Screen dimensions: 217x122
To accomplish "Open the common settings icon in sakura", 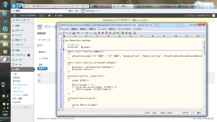I will click(x=130, y=33).
